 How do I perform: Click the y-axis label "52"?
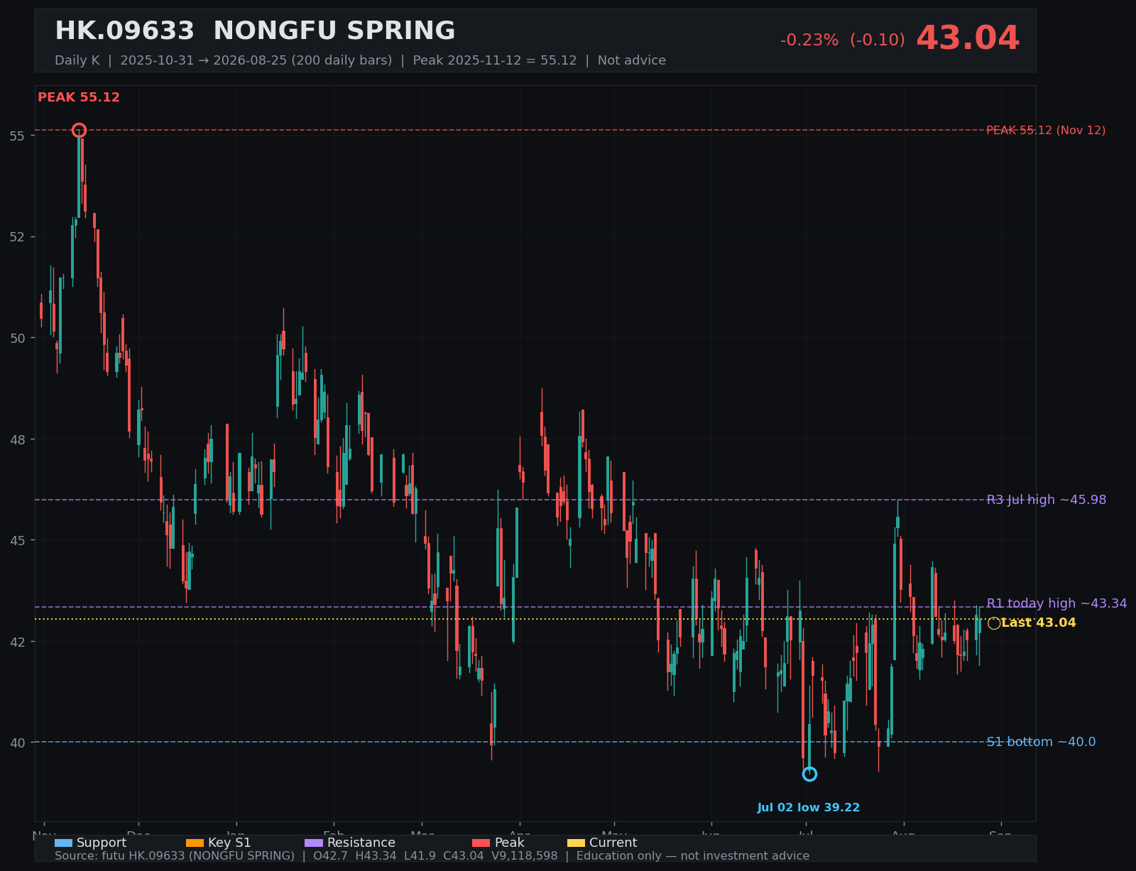(x=18, y=237)
